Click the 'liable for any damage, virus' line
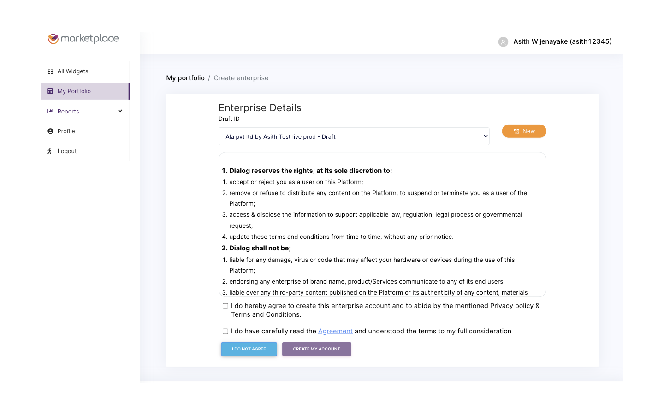The height and width of the screenshot is (415, 664). pyautogui.click(x=372, y=265)
